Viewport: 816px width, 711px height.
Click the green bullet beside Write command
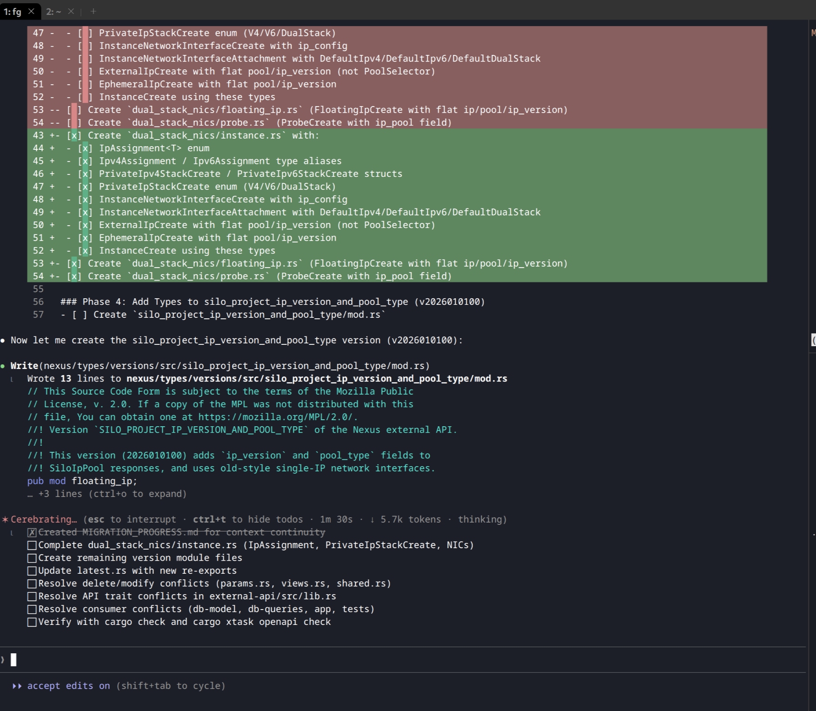tap(3, 366)
